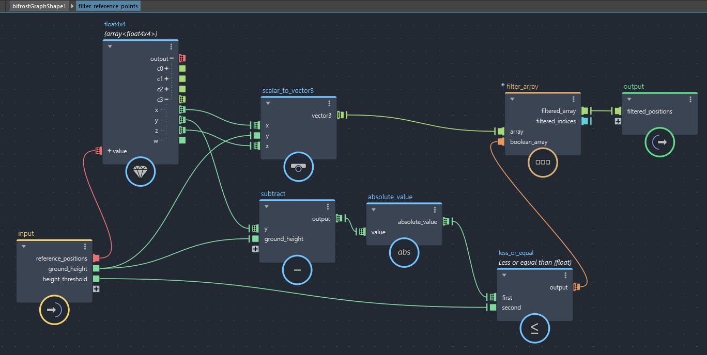Screen dimensions: 707x355
Task: Add new port on the output node
Action: (x=618, y=121)
